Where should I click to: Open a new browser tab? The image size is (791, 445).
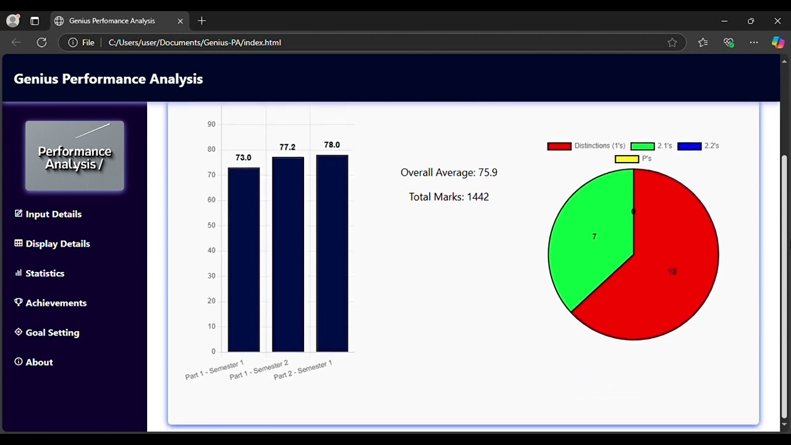201,20
